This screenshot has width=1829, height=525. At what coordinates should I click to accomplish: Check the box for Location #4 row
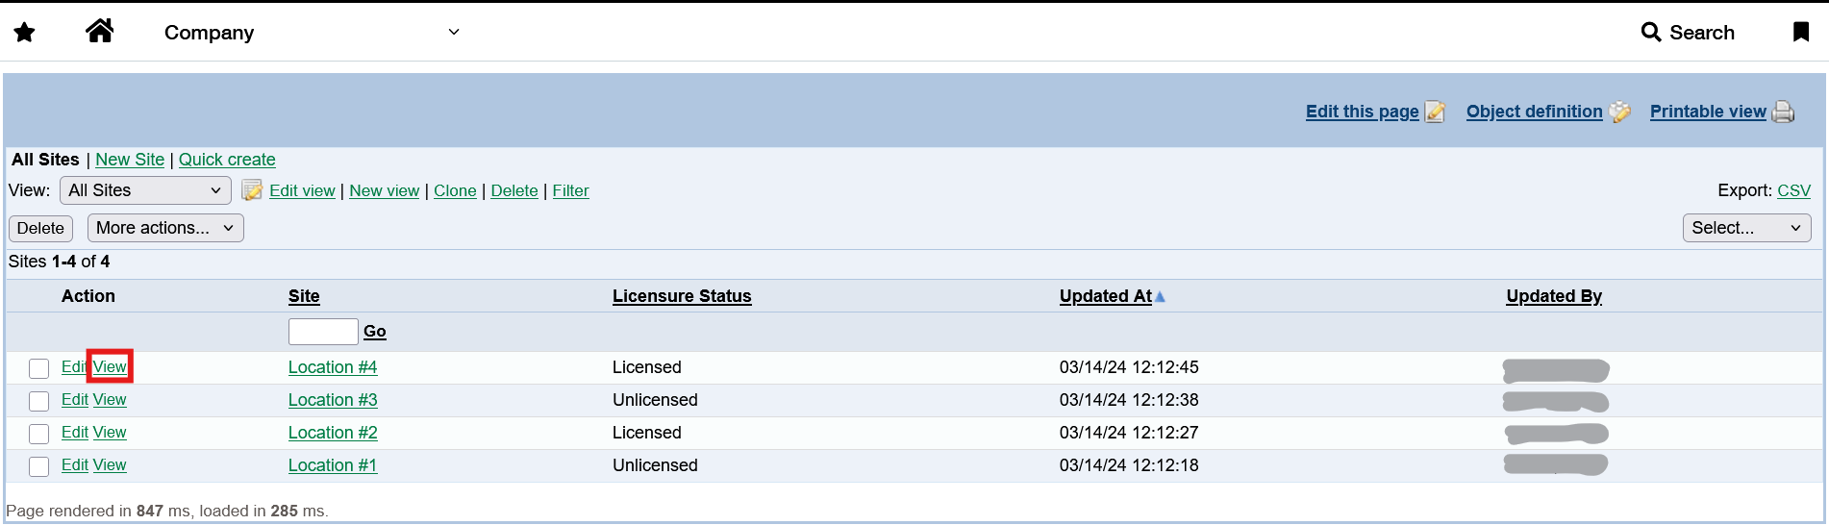pyautogui.click(x=38, y=368)
